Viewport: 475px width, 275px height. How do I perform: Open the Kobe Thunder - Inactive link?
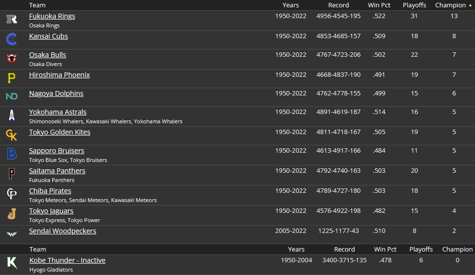point(67,260)
